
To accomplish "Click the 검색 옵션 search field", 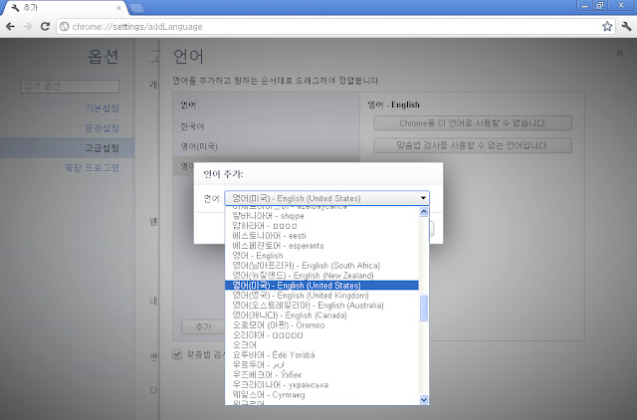I will click(70, 87).
